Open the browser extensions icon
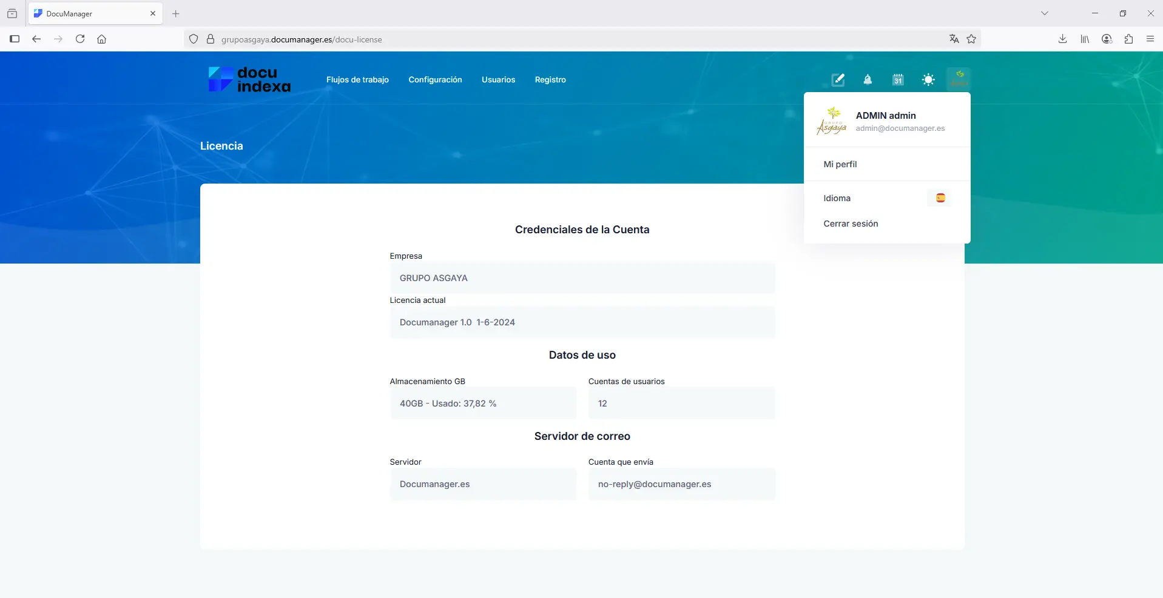The image size is (1163, 598). pos(1128,39)
